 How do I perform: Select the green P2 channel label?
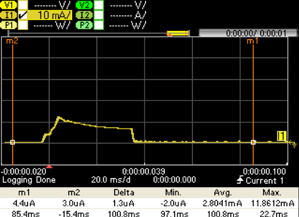pyautogui.click(x=84, y=25)
